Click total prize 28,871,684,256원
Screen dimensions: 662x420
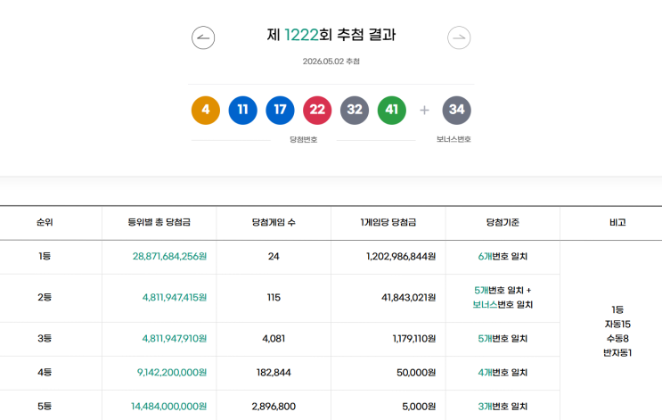(x=169, y=257)
